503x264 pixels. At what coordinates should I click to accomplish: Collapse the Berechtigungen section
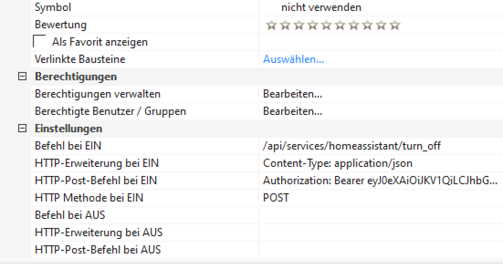pyautogui.click(x=21, y=77)
